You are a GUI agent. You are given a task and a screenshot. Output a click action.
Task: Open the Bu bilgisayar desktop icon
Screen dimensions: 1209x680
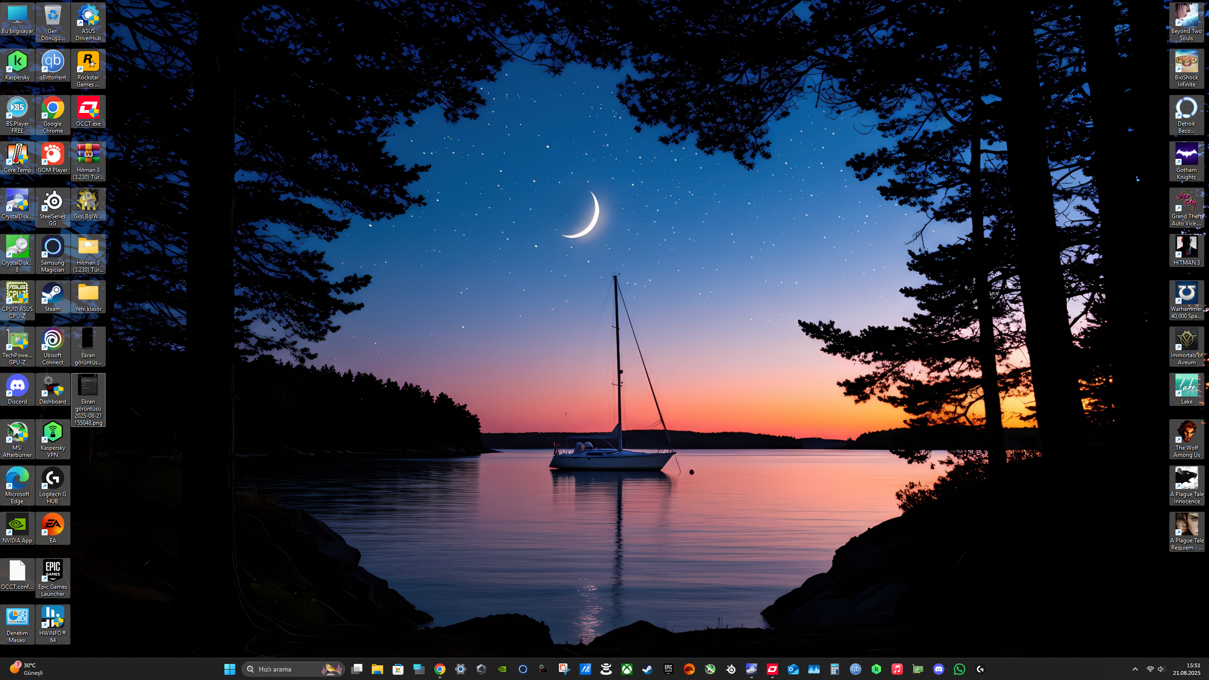pos(17,20)
